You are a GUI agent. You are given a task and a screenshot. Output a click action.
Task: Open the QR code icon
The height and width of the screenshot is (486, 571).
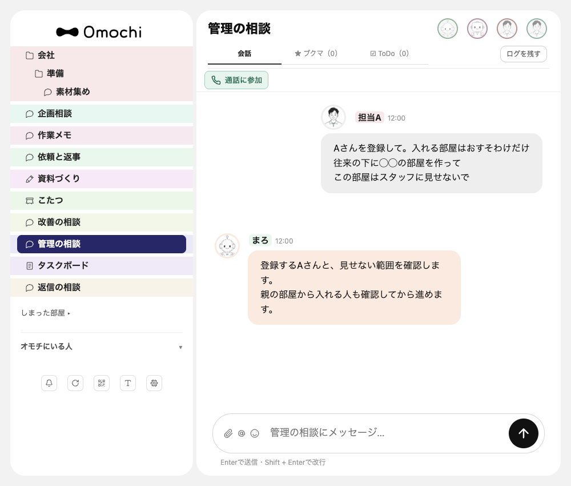(x=102, y=383)
